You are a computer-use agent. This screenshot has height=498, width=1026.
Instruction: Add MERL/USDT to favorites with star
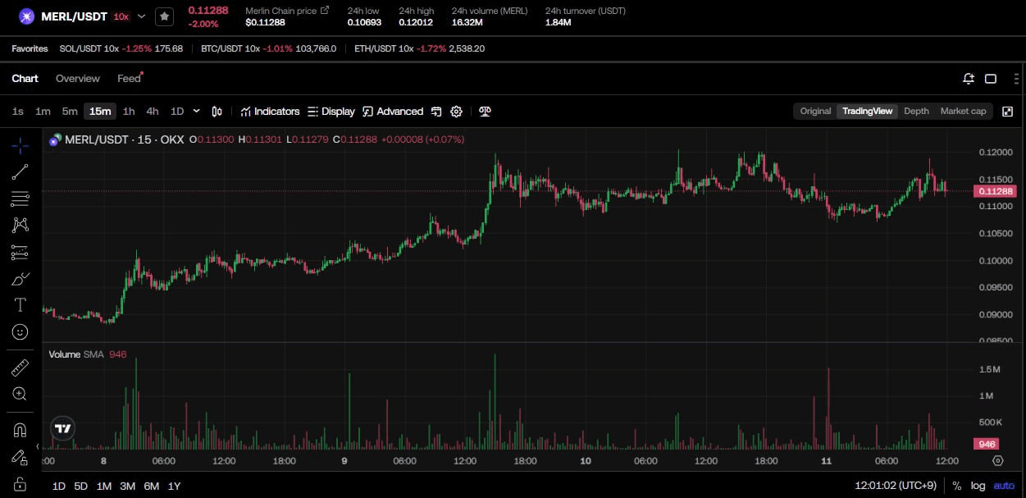pos(164,16)
